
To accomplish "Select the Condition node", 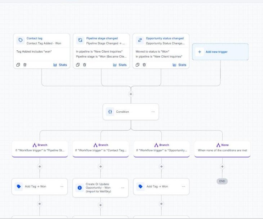I will point(131,112).
